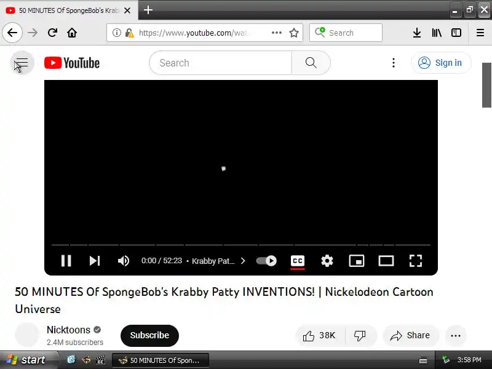Screen dimensions: 492x369
Task: Skip to the next video
Action: [95, 261]
